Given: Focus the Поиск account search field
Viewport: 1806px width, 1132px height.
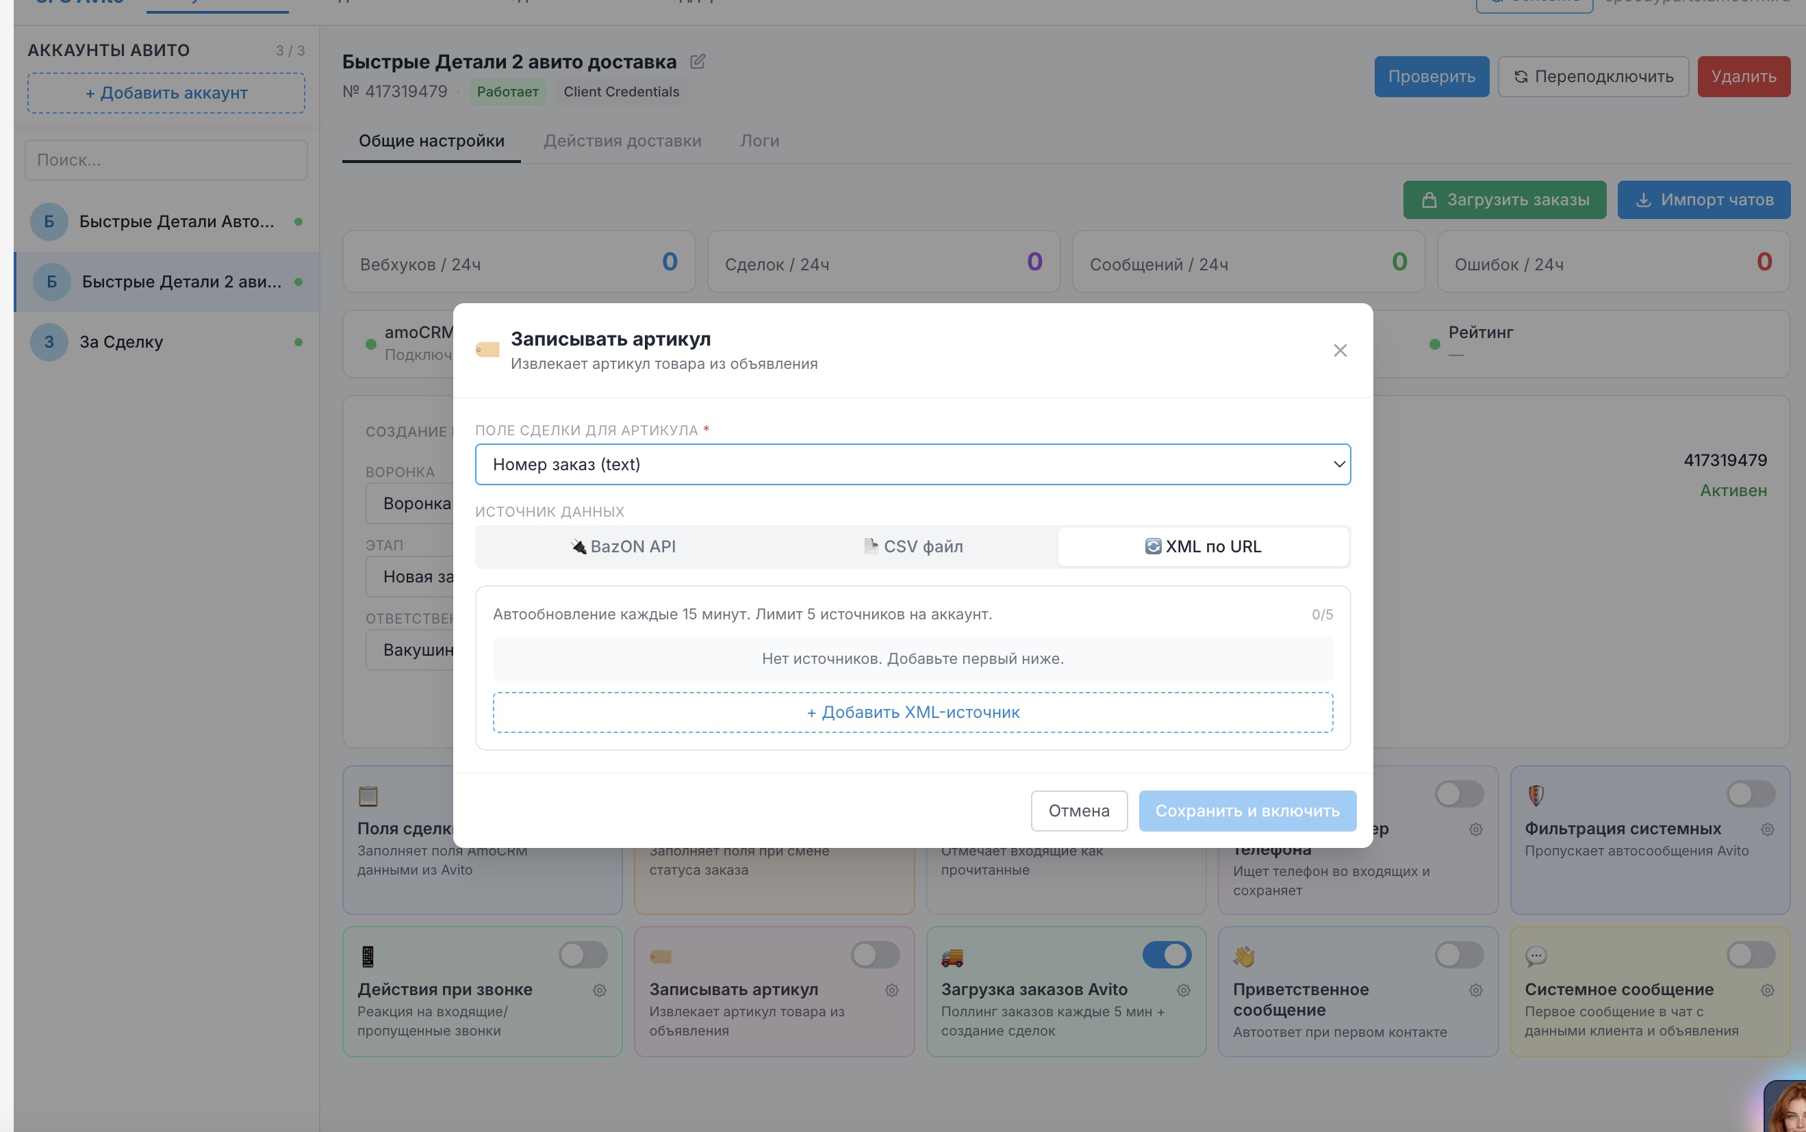Looking at the screenshot, I should coord(166,160).
